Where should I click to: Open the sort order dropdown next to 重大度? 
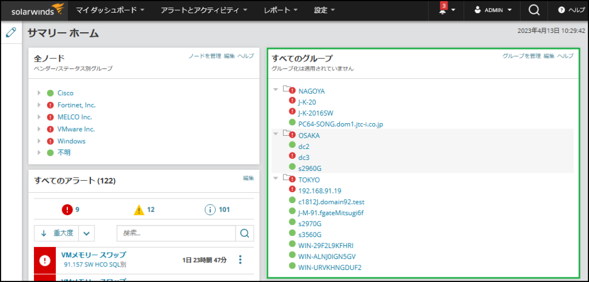[x=87, y=234]
